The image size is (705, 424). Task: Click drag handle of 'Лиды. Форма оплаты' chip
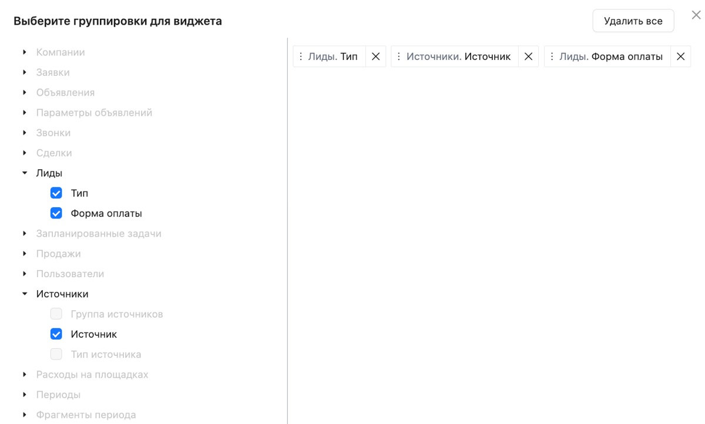click(552, 57)
